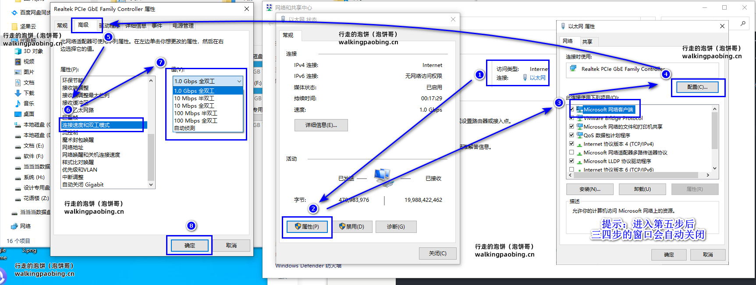Click 属性(P) in 以太网 状态 dialog

tap(307, 226)
